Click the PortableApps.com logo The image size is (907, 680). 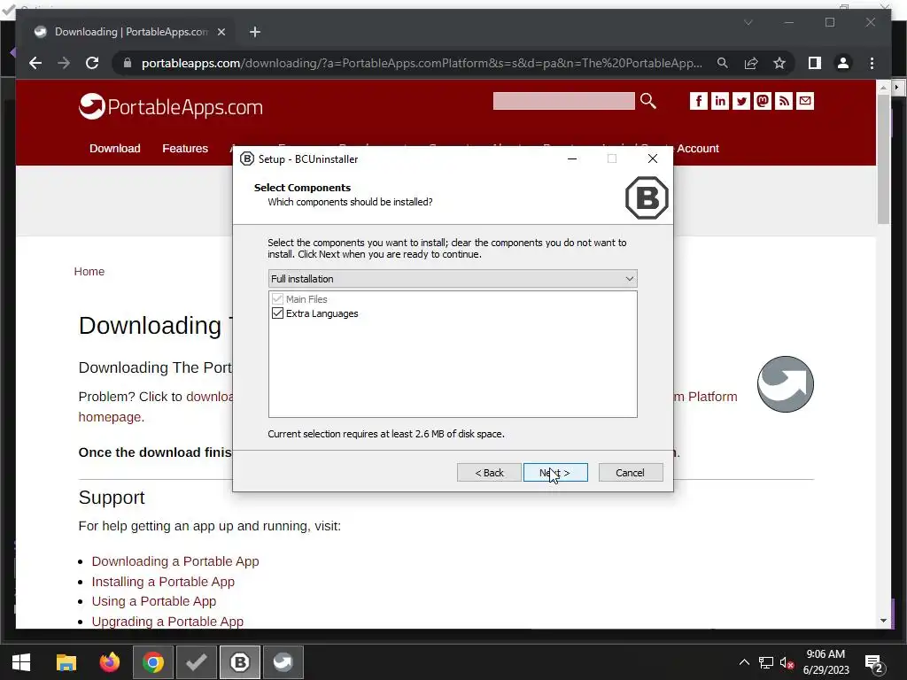(171, 107)
